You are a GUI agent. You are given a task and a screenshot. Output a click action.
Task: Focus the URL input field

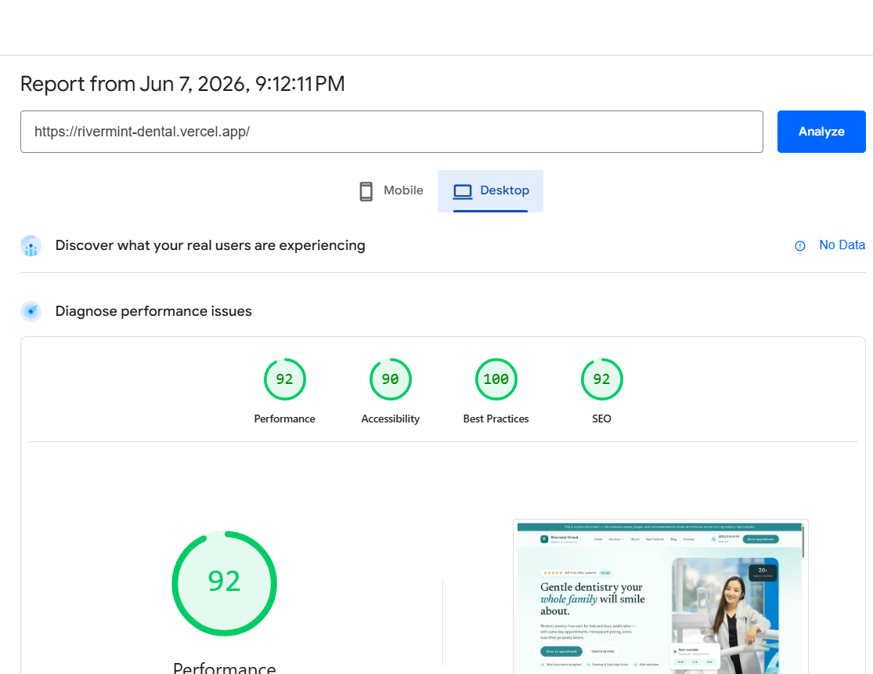click(391, 132)
